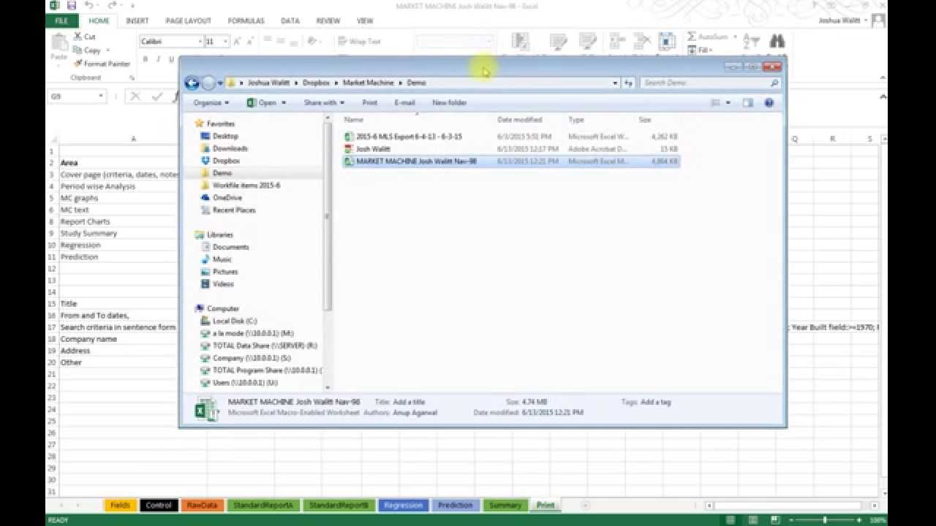Switch to the DATA ribbon tab
This screenshot has width=936, height=526.
coord(290,21)
